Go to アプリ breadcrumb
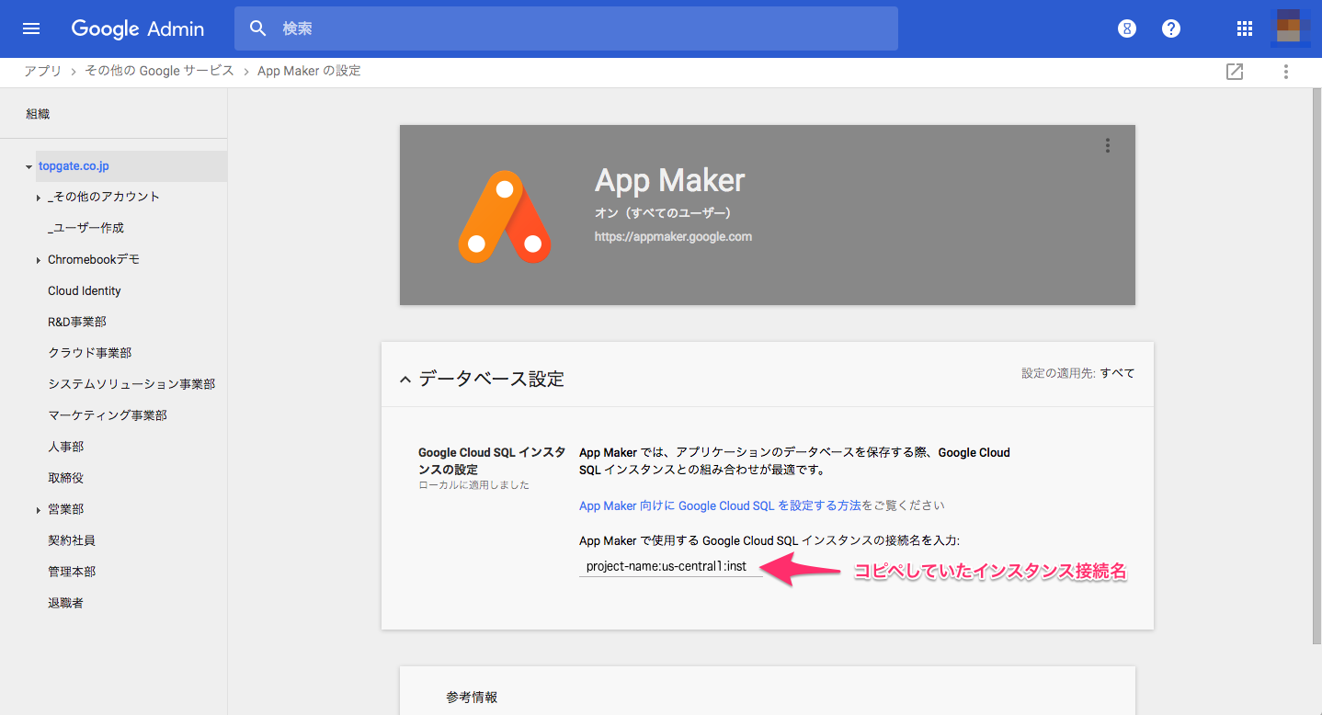 (42, 71)
